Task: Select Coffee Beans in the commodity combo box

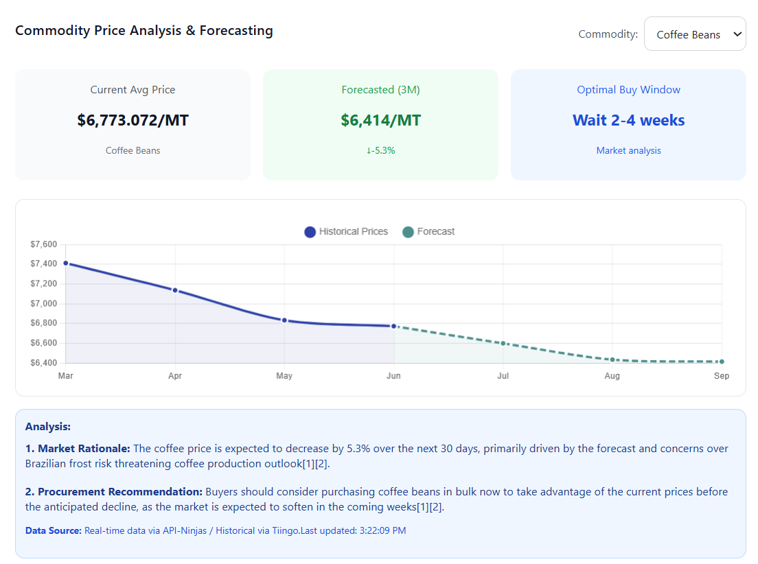Action: (689, 34)
